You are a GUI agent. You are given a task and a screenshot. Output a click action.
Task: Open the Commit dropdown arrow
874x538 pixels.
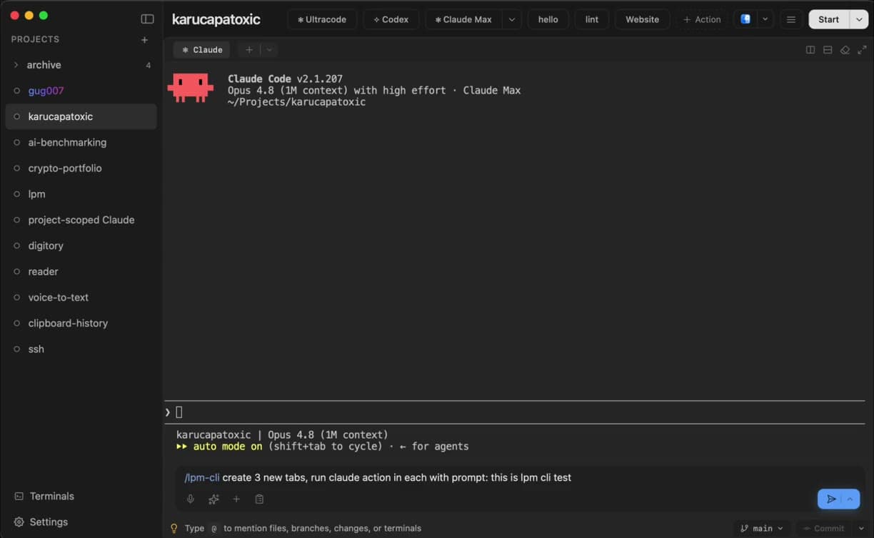(861, 528)
